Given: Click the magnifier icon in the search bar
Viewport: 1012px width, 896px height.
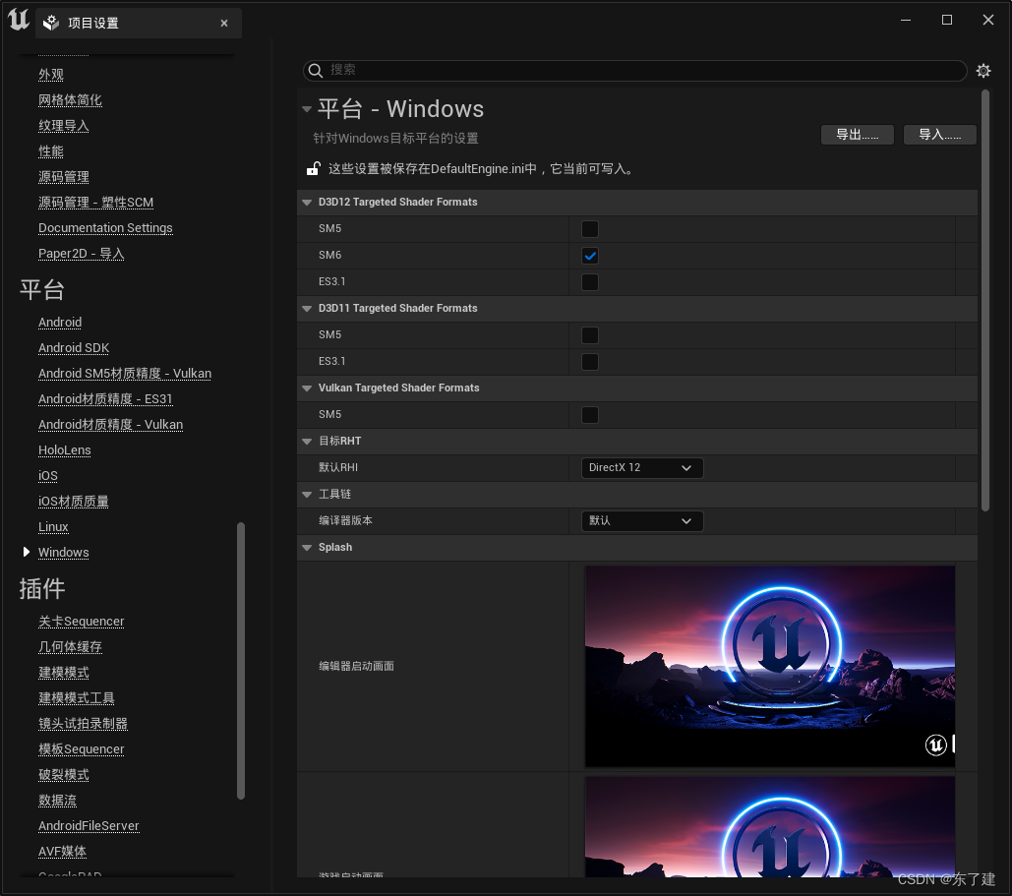Looking at the screenshot, I should click(x=315, y=71).
